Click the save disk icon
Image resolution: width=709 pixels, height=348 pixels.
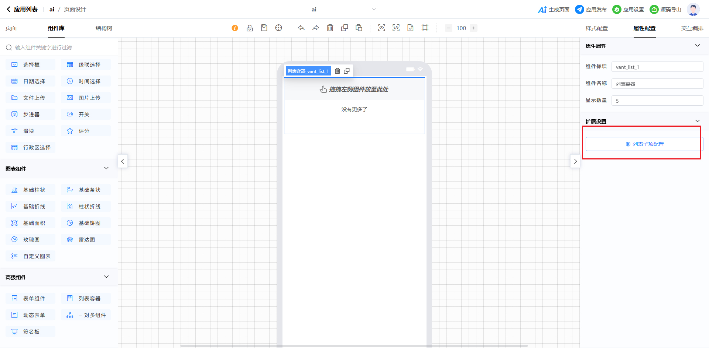(264, 28)
